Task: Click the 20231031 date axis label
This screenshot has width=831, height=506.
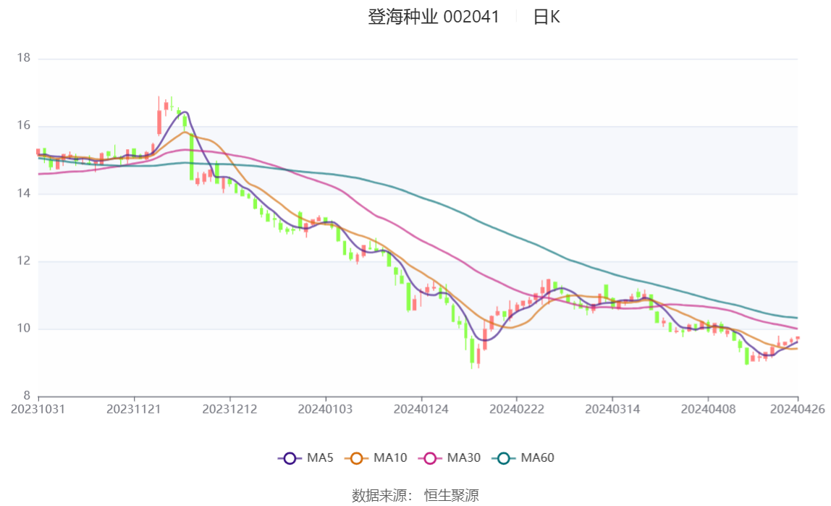Action: click(x=38, y=410)
